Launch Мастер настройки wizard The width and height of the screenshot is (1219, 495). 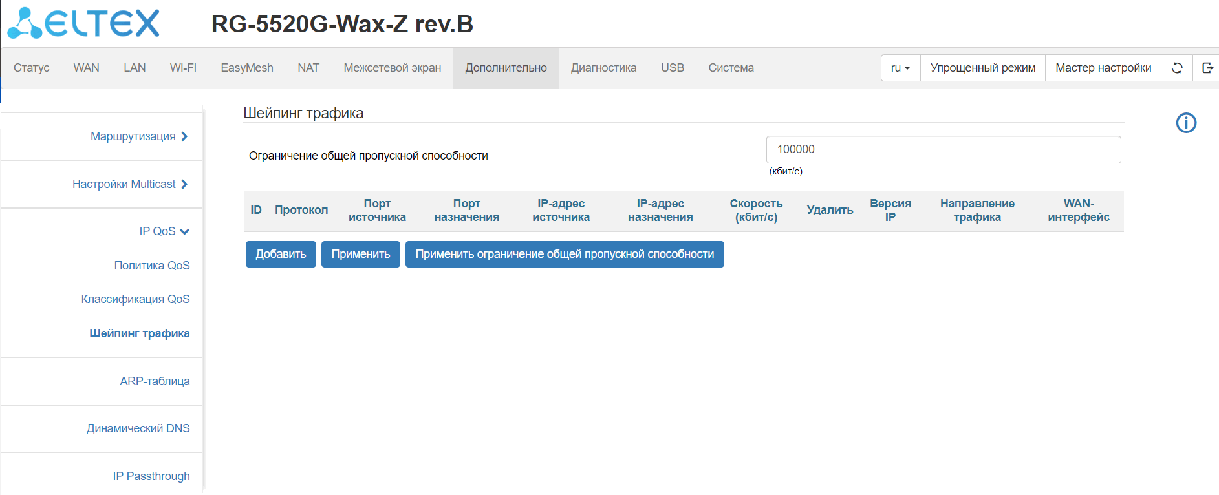coord(1103,68)
